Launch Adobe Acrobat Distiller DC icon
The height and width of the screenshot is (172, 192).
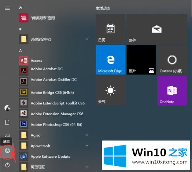click(x=23, y=81)
